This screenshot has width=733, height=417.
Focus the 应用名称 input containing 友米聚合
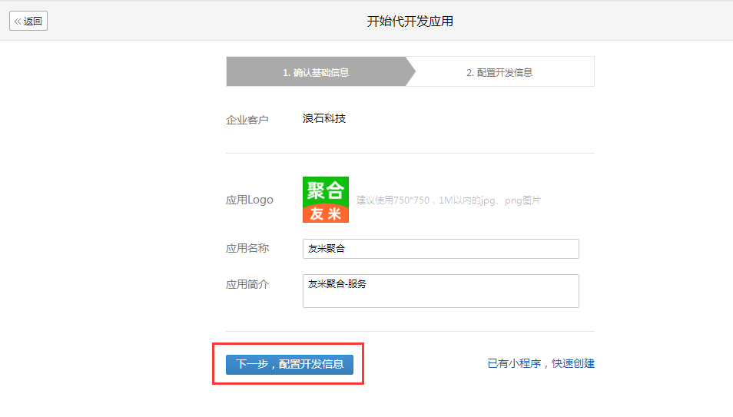pyautogui.click(x=440, y=249)
